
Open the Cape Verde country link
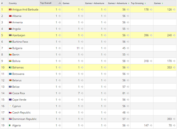pyautogui.click(x=19, y=100)
